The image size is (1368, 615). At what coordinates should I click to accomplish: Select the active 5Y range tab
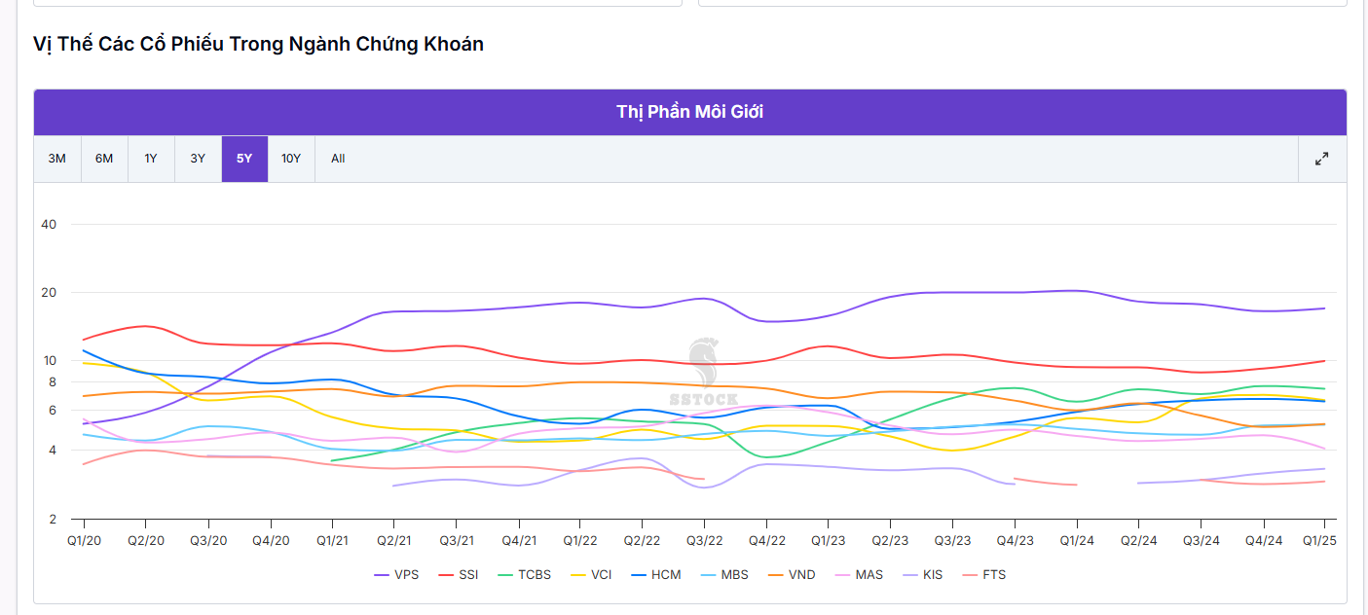click(244, 159)
